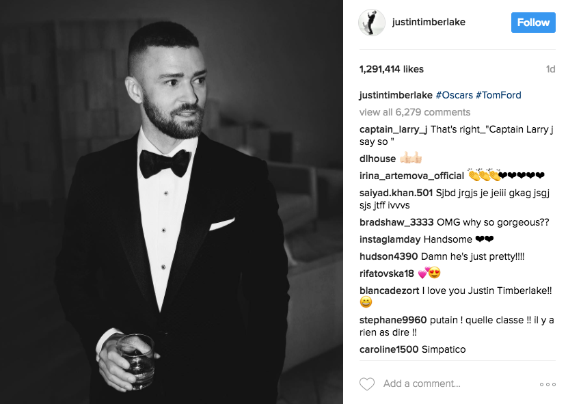The width and height of the screenshot is (568, 404).
Task: Open the justintimberlake username in header
Action: pyautogui.click(x=429, y=22)
